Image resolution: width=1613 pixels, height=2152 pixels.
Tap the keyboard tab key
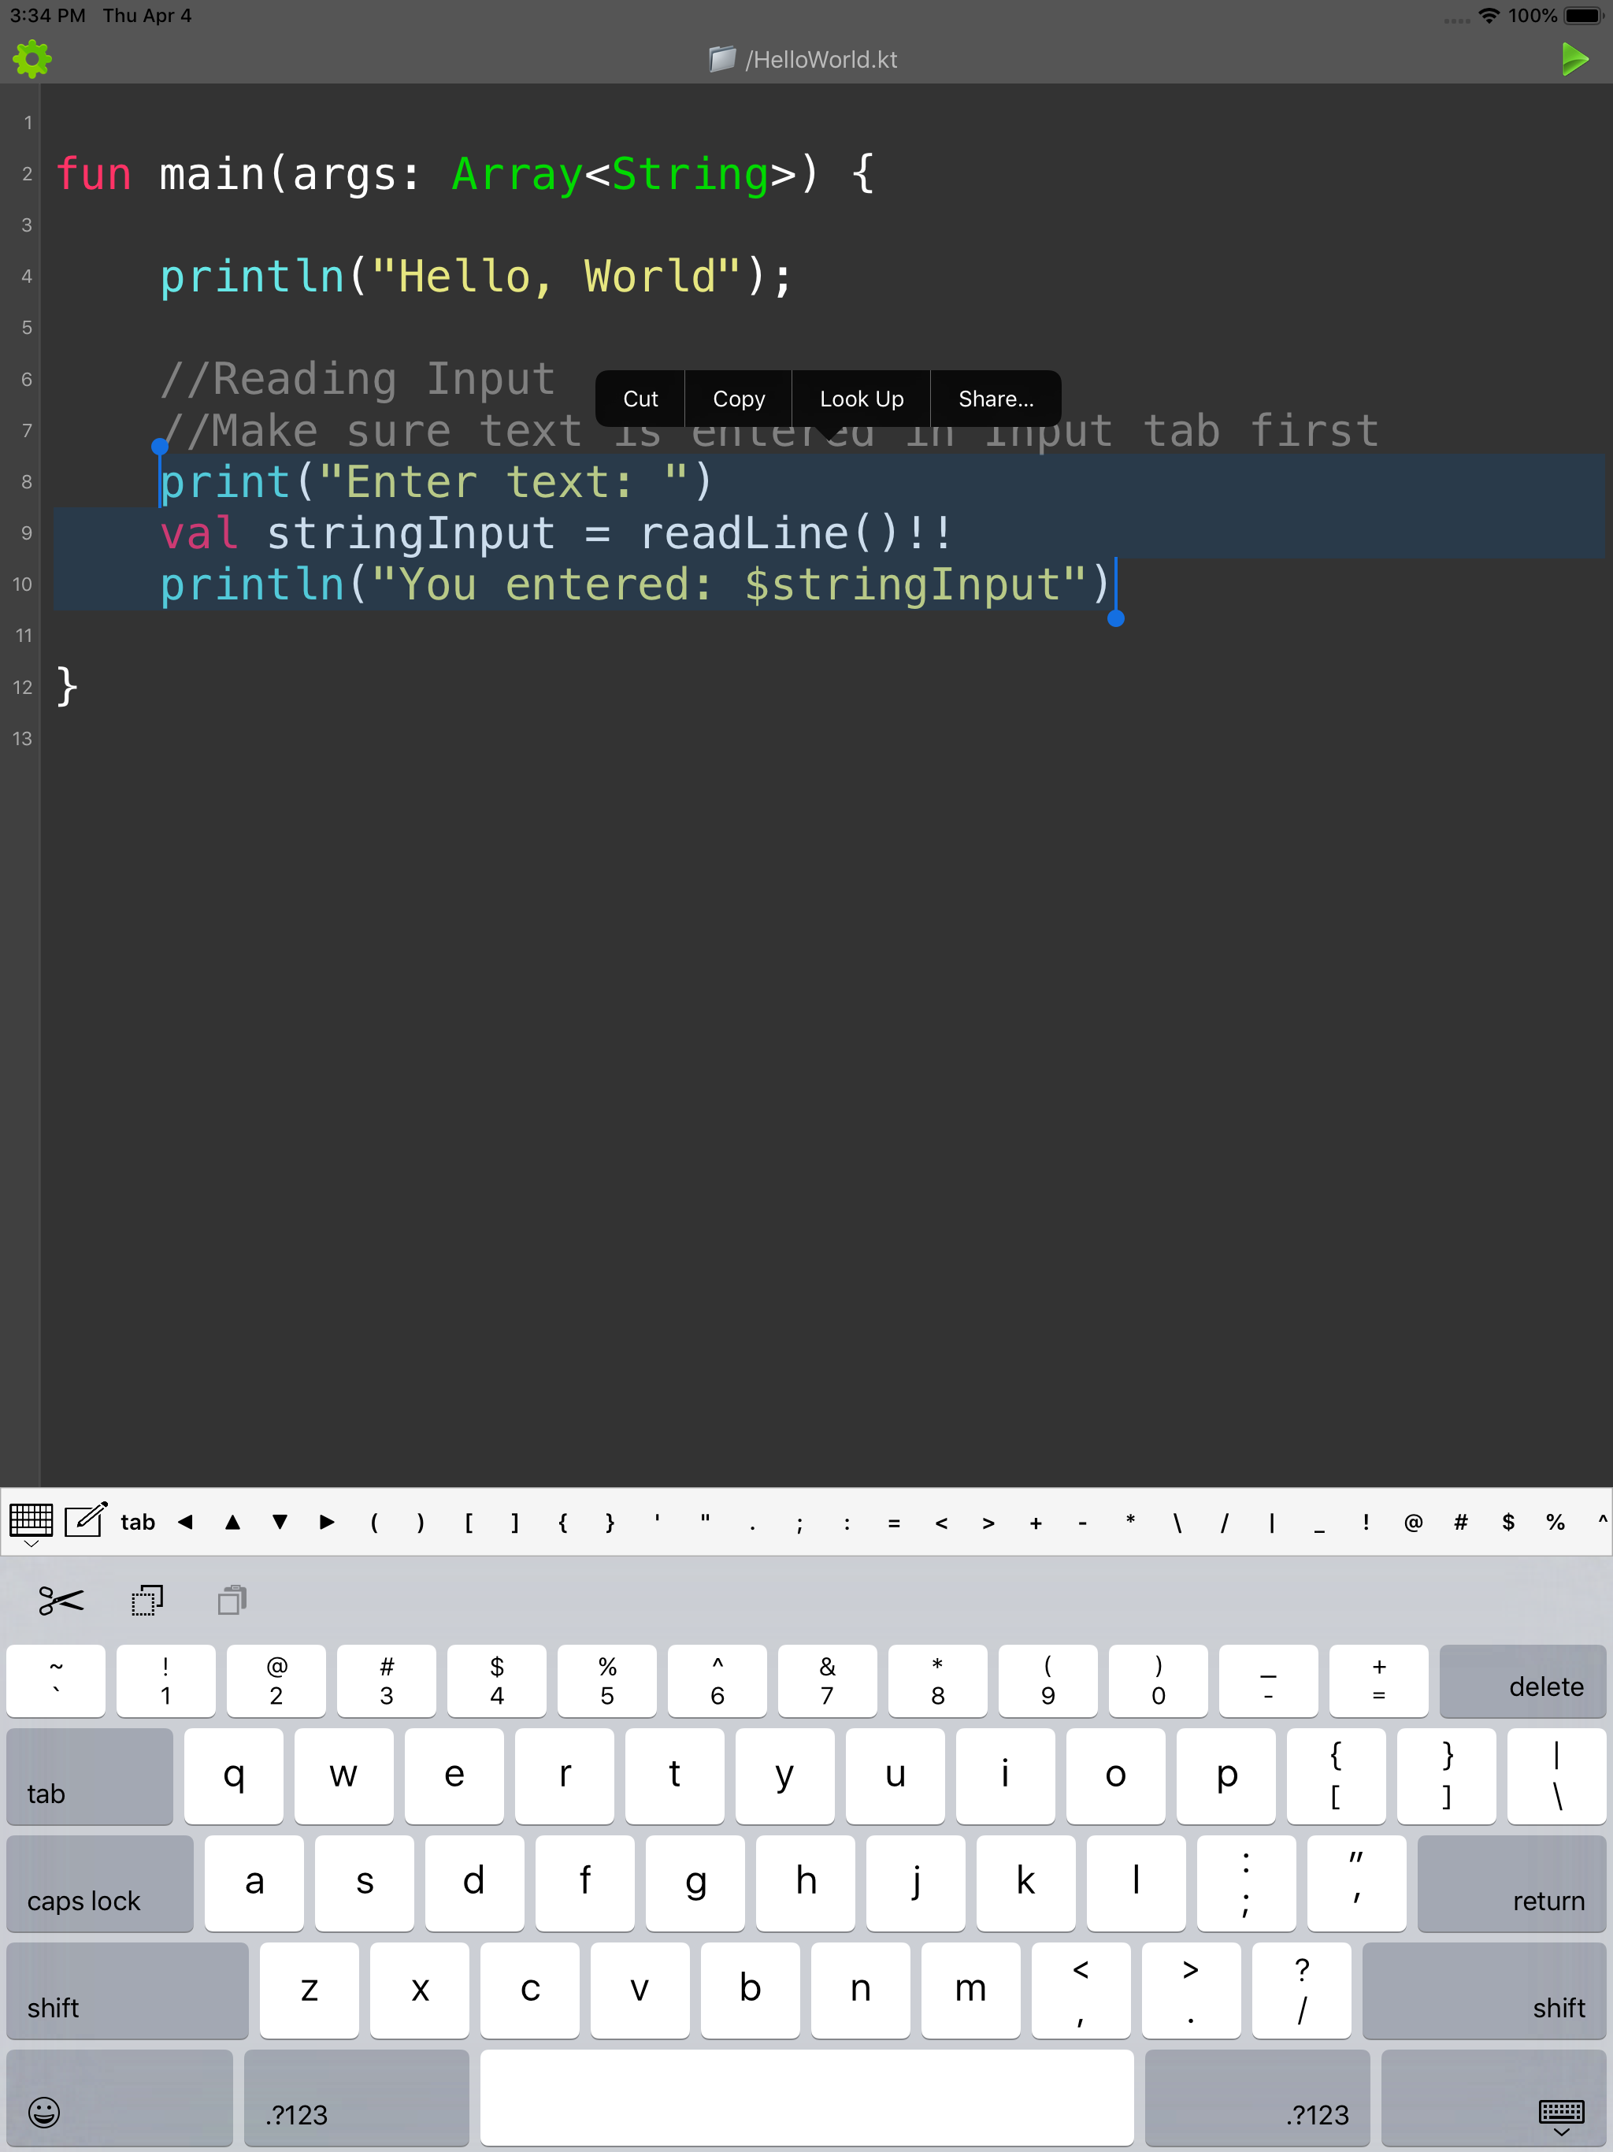point(90,1776)
